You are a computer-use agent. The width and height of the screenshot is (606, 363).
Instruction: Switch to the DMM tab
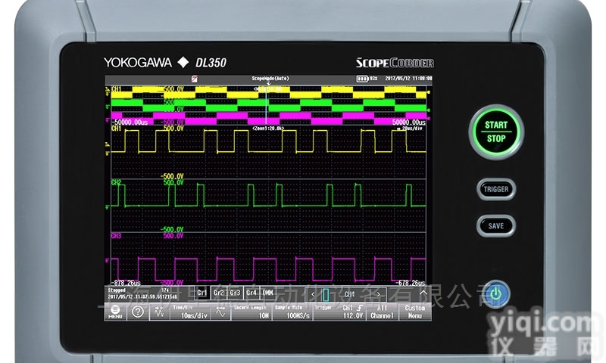[x=267, y=293]
